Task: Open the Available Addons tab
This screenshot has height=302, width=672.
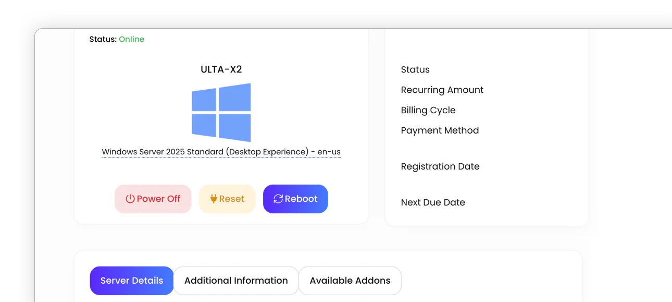Action: tap(350, 280)
